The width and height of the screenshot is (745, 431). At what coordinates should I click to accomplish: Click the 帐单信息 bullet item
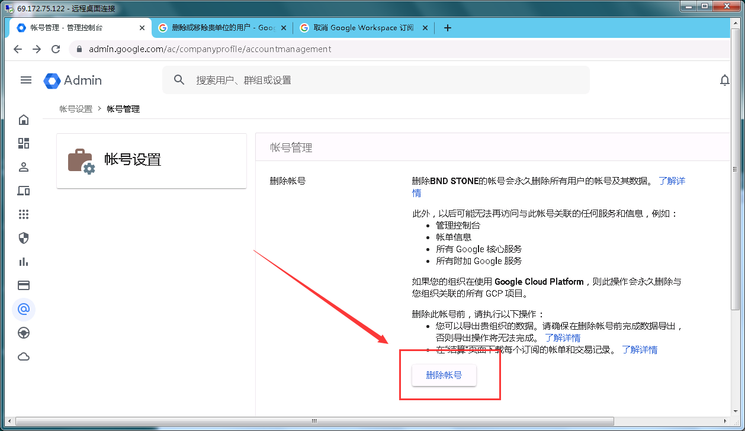[x=454, y=237]
